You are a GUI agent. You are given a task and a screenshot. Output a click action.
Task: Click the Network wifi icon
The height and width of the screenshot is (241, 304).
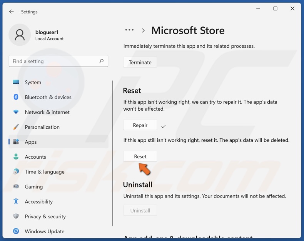(16, 112)
